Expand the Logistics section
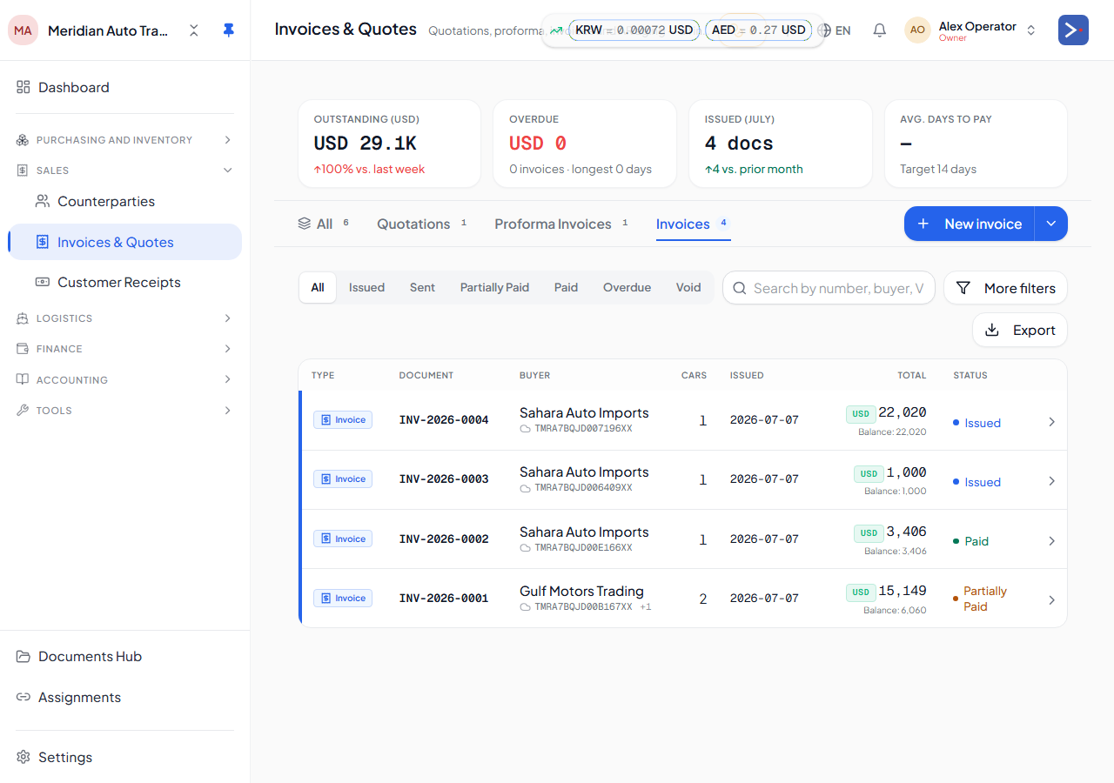Screen dimensions: 1114x783 (124, 318)
